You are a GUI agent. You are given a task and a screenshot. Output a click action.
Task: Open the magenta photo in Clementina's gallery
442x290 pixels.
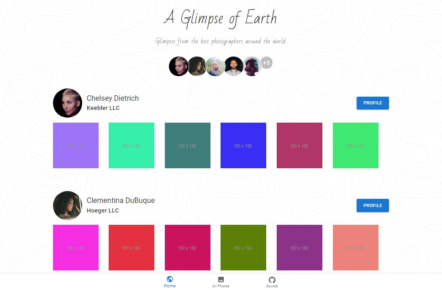[76, 248]
